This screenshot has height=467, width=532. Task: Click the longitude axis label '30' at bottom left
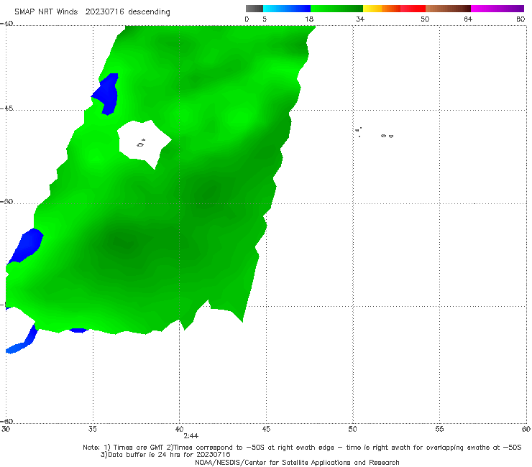[6, 430]
